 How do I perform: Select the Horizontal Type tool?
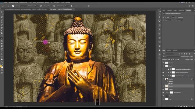pyautogui.click(x=2, y=51)
